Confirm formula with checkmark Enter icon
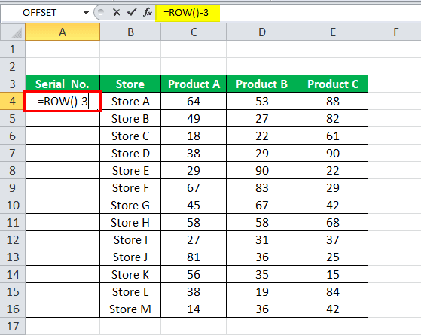Viewport: 421px width, 335px height. (132, 12)
